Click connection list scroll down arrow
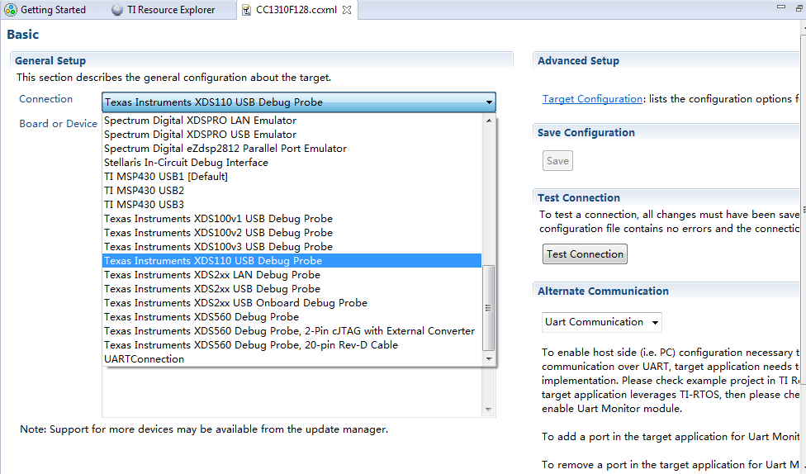 489,359
